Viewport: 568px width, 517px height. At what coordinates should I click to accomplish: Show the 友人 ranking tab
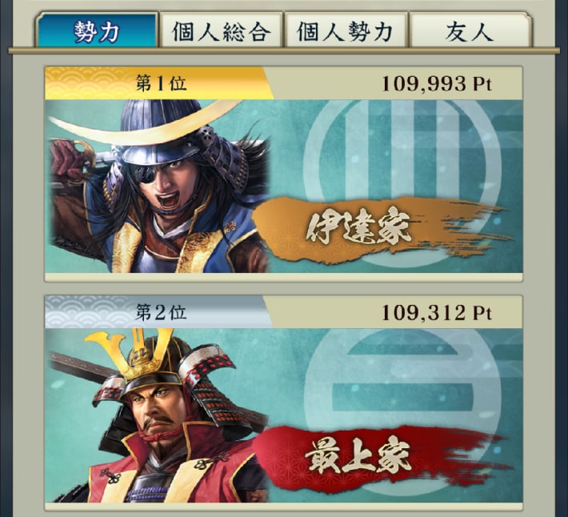pos(470,30)
